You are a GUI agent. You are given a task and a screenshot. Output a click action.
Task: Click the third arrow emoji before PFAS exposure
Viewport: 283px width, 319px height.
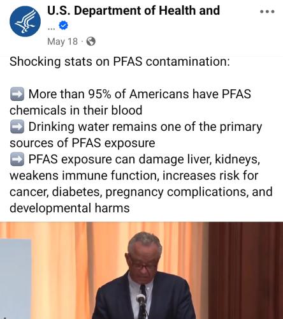[17, 159]
